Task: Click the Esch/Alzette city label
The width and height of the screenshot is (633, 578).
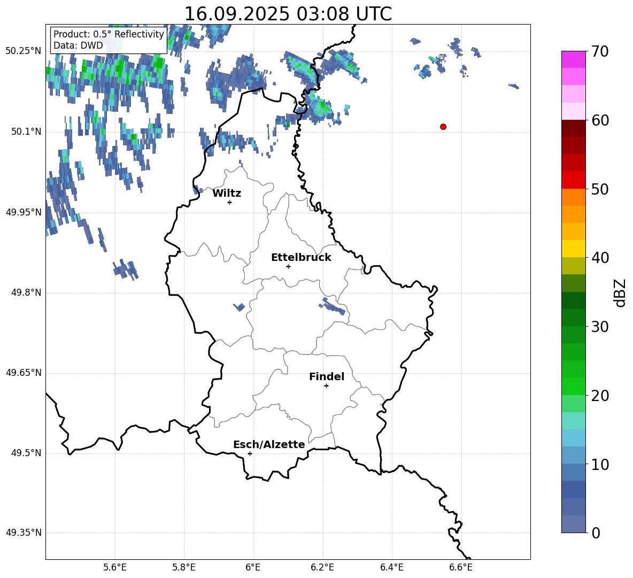Action: click(269, 444)
